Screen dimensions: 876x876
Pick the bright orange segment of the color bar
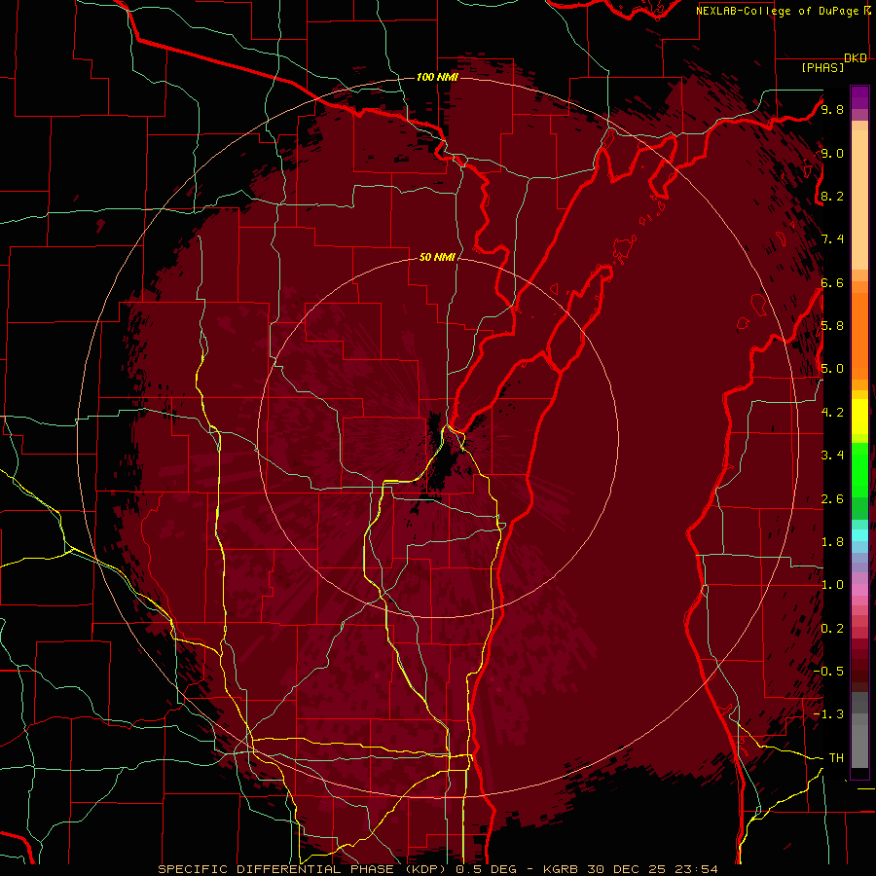tap(859, 335)
